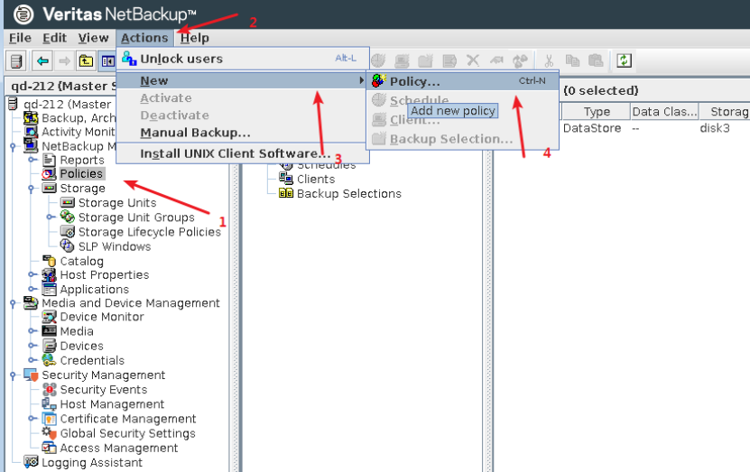
Task: Open Reports node in tree
Action: coord(82,160)
